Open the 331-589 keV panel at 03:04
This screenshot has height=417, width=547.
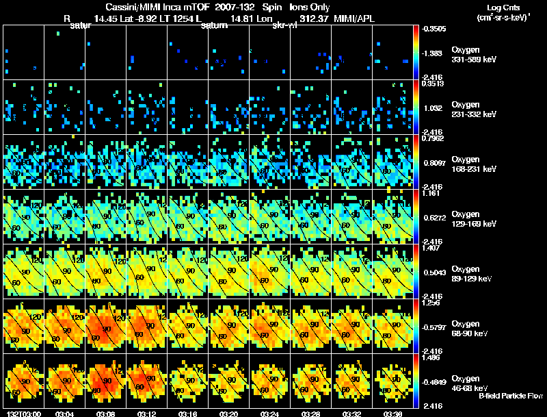64,53
